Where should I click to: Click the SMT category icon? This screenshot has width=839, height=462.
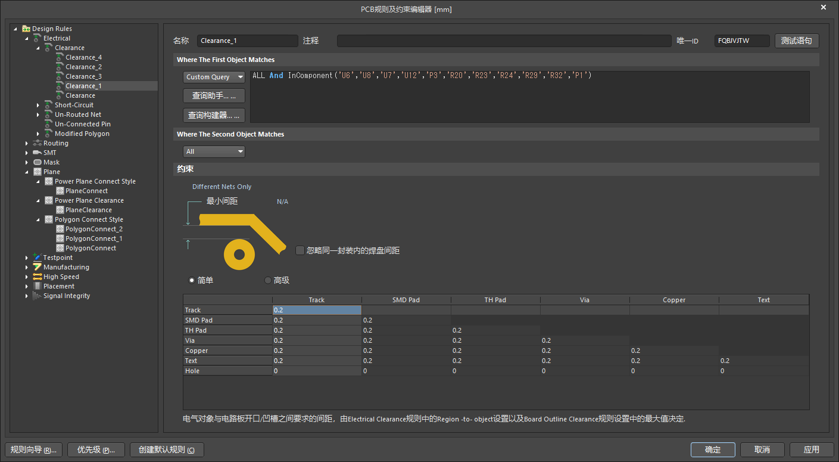[38, 153]
